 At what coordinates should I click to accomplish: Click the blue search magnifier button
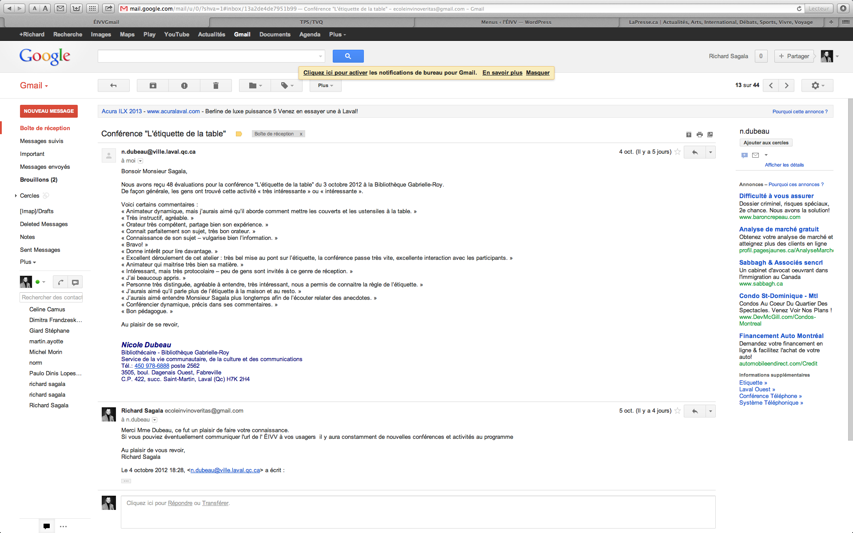[x=348, y=56]
